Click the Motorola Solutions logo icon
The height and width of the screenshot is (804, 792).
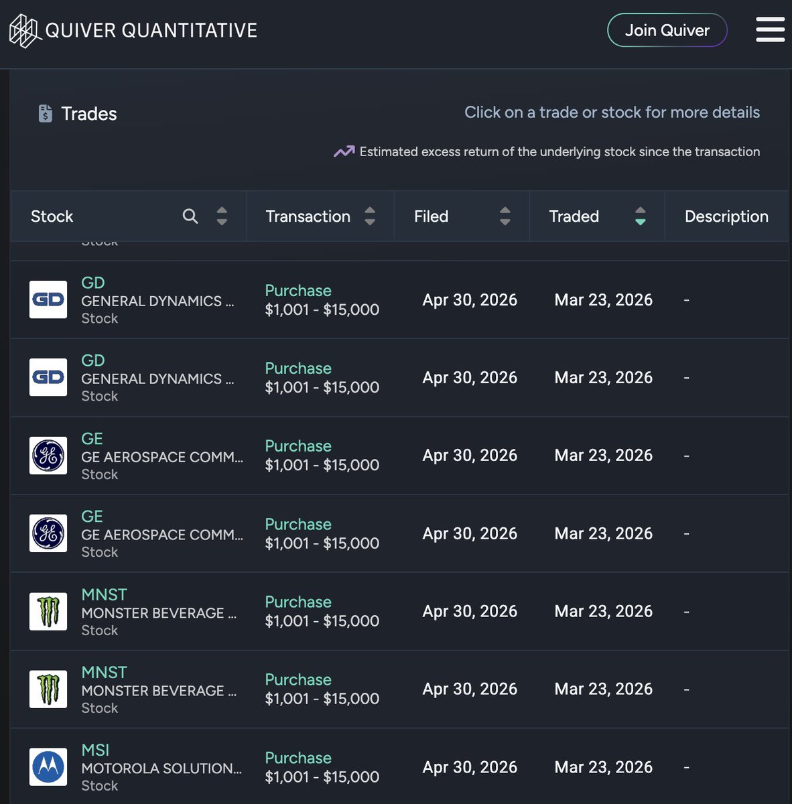click(x=48, y=766)
